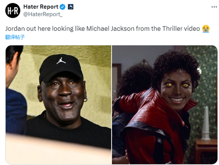The height and width of the screenshot is (165, 219).
Task: Click the Jumpman logo on the cap
Action: [61, 61]
